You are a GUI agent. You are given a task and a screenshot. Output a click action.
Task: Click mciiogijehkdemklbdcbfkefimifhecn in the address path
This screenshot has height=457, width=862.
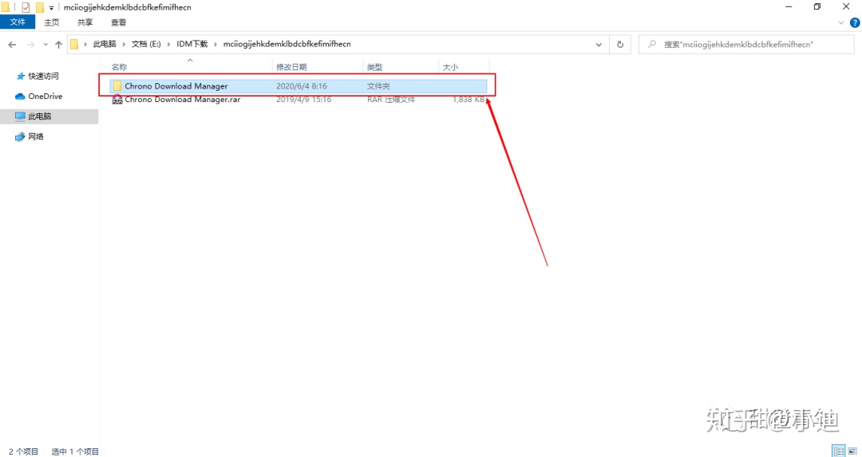point(287,44)
